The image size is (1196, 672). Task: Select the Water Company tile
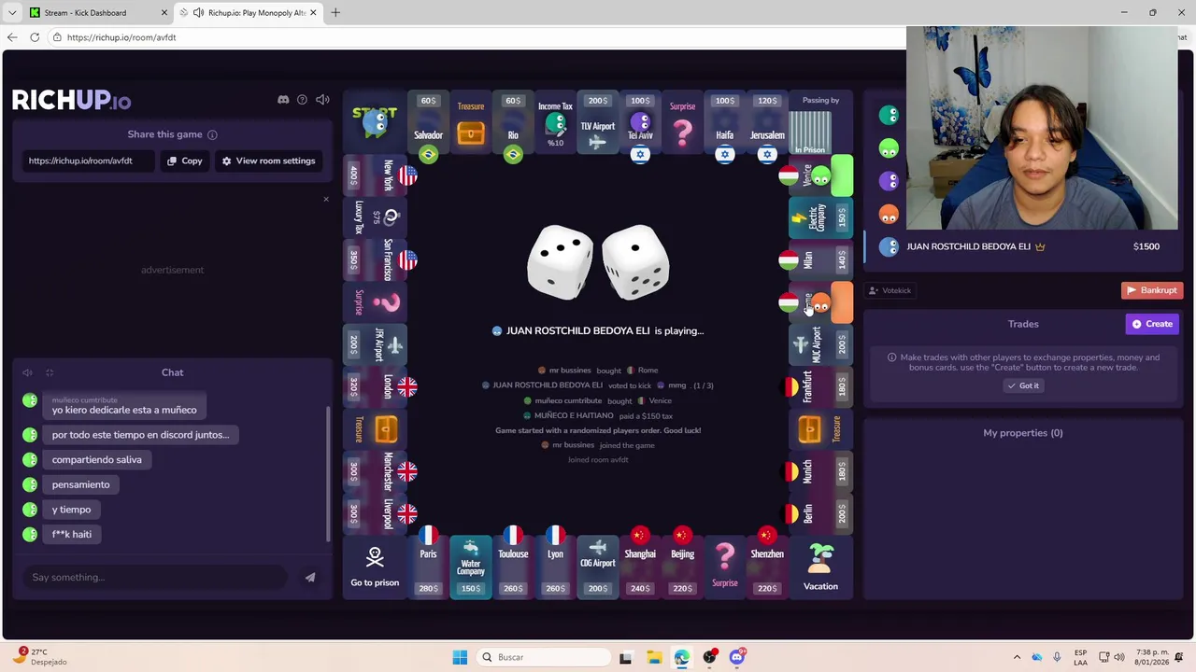point(471,566)
